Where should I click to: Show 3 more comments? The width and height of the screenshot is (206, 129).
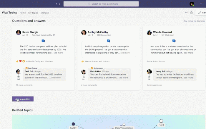154,85
